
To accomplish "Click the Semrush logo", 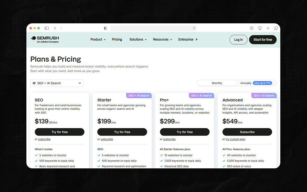I will coord(45,39).
